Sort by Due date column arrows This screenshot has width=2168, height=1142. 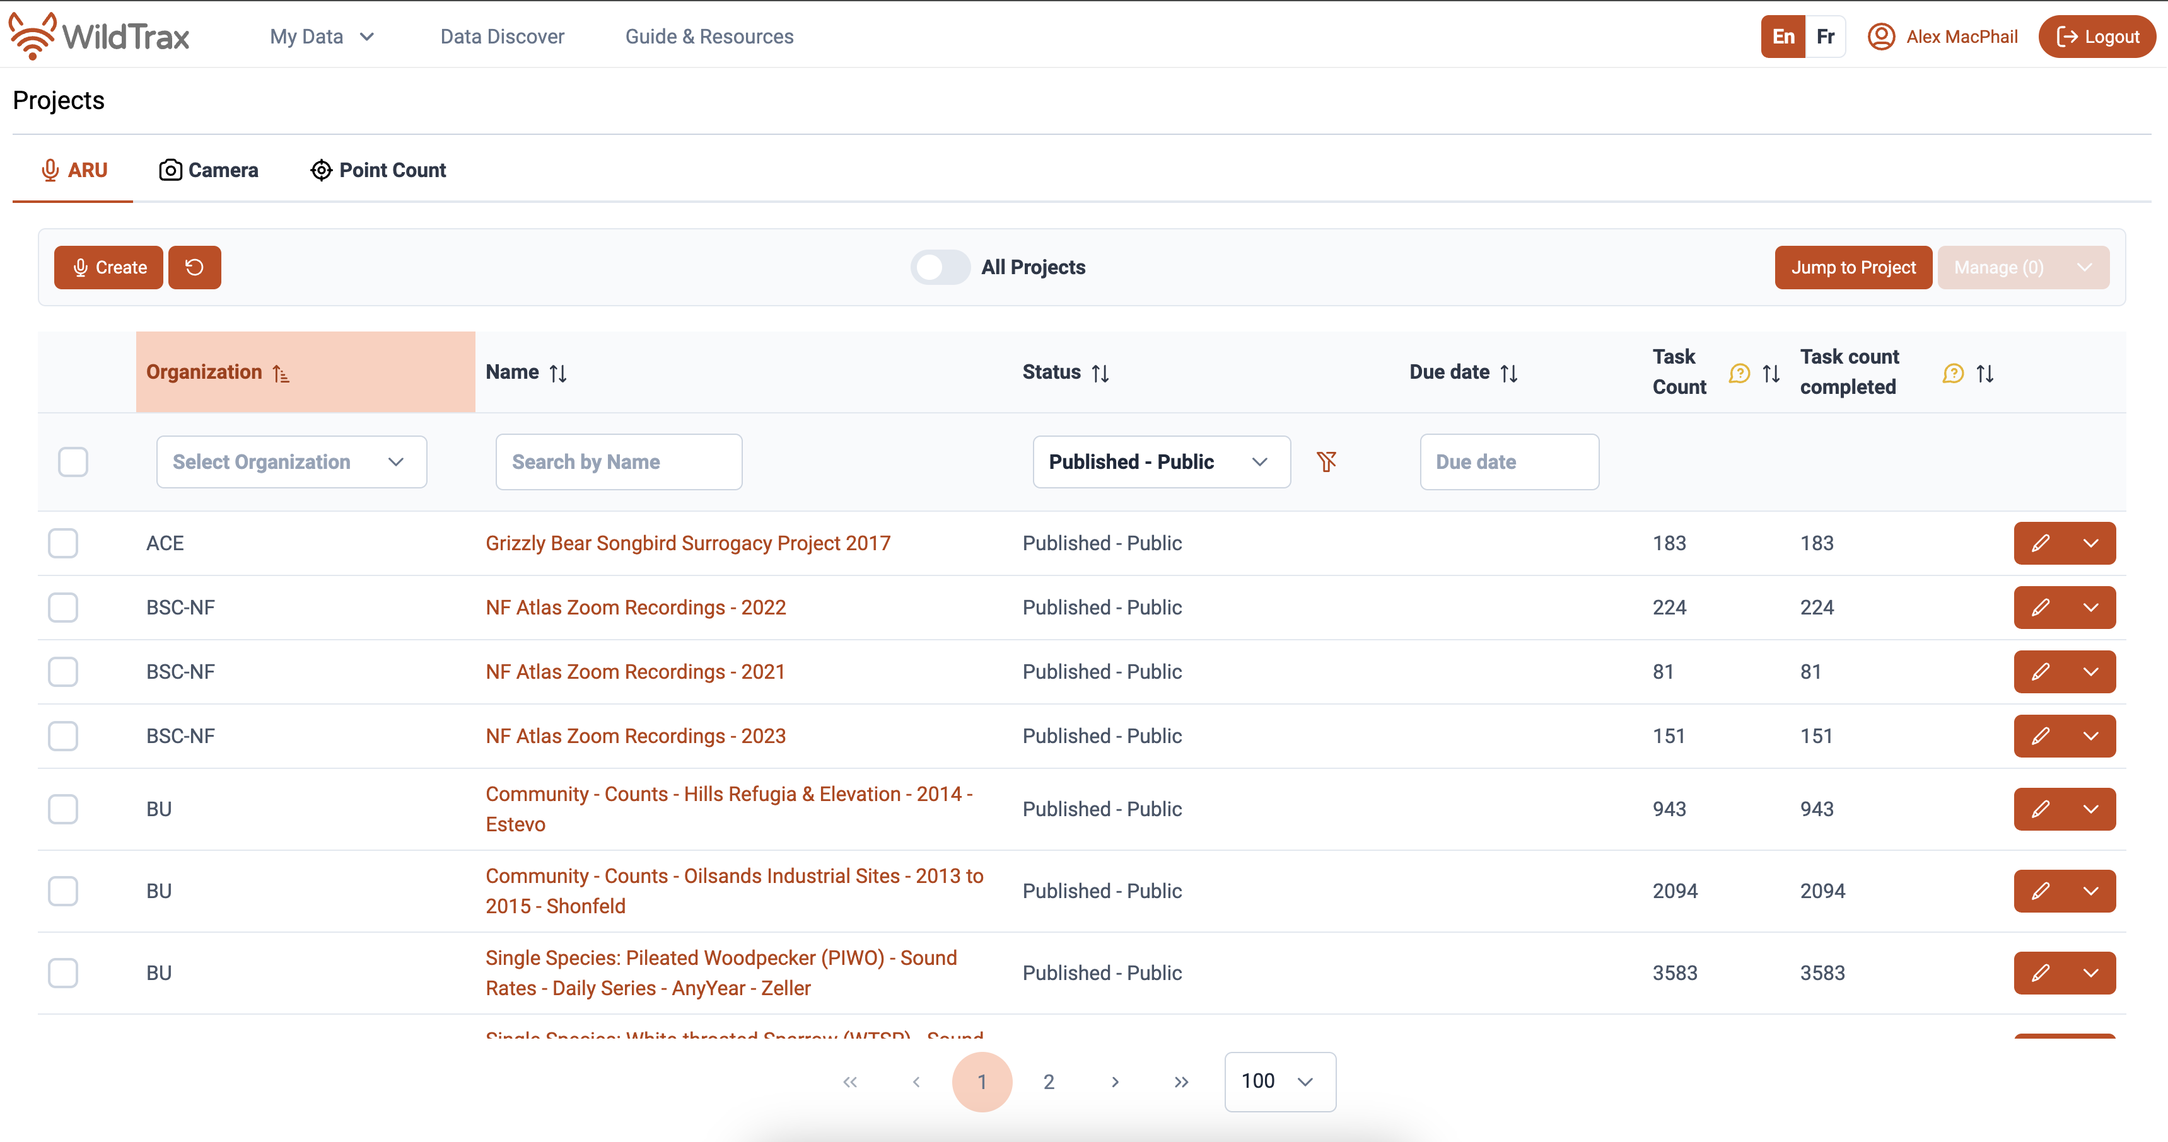tap(1509, 372)
